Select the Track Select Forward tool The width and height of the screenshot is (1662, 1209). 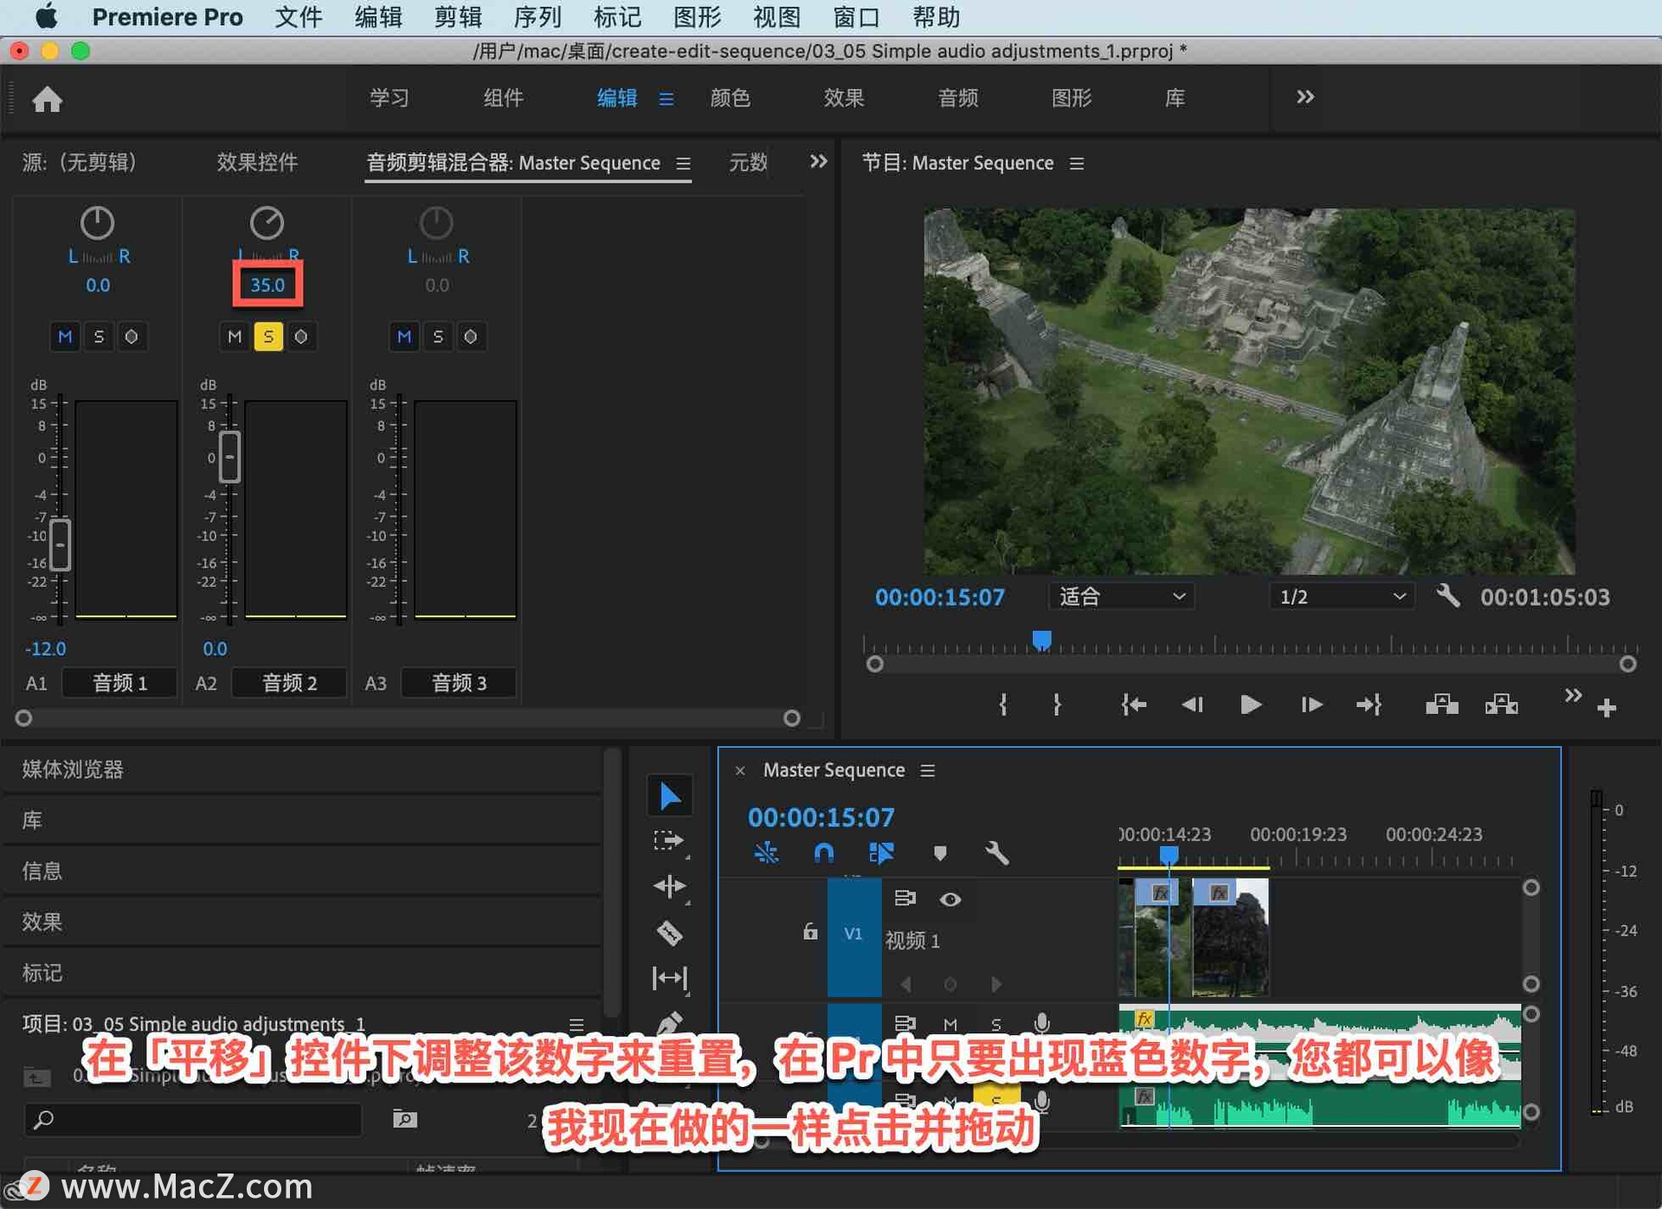[x=670, y=839]
